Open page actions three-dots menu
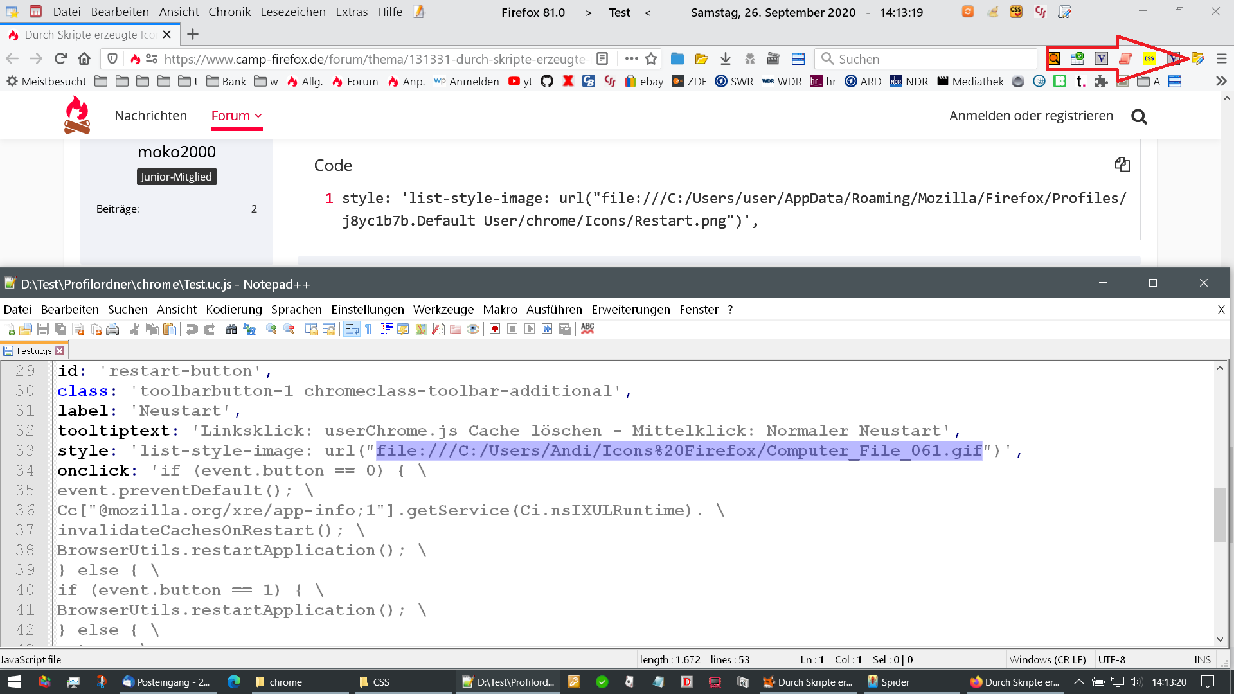Image resolution: width=1234 pixels, height=694 pixels. [631, 59]
